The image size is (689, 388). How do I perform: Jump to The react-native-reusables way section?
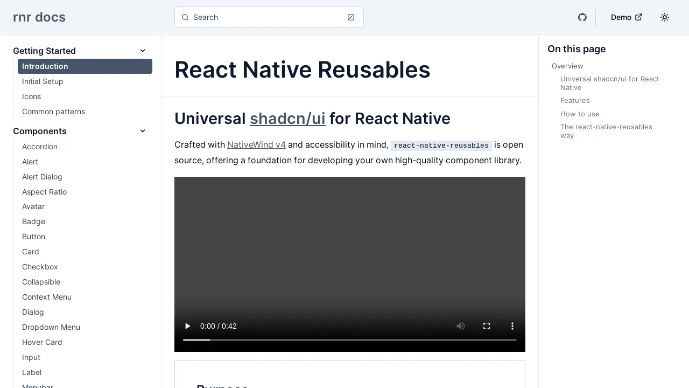pos(606,131)
